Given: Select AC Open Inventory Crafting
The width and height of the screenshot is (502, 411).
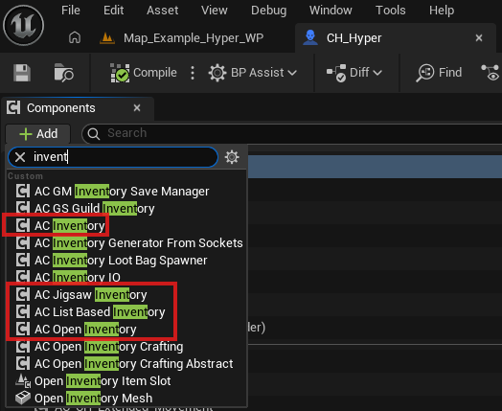Looking at the screenshot, I should [x=126, y=347].
